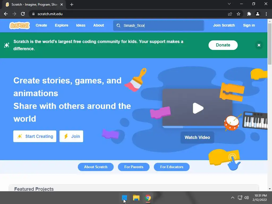The width and height of the screenshot is (272, 204).
Task: Click the Join button with the bolt icon
Action: 71,136
